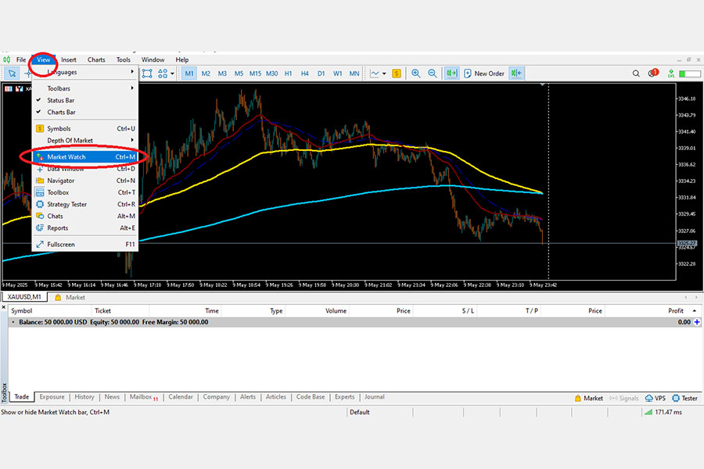Click the Symbol column header
The width and height of the screenshot is (704, 469).
coord(50,310)
